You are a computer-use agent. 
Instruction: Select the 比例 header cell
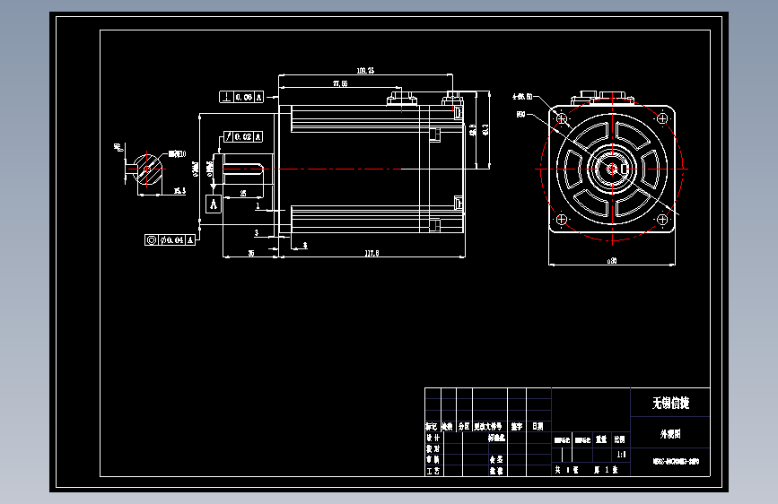(619, 439)
